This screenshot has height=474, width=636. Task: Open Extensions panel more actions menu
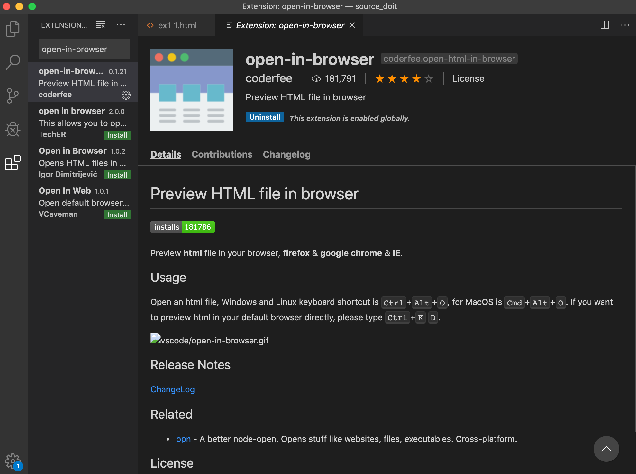click(121, 25)
